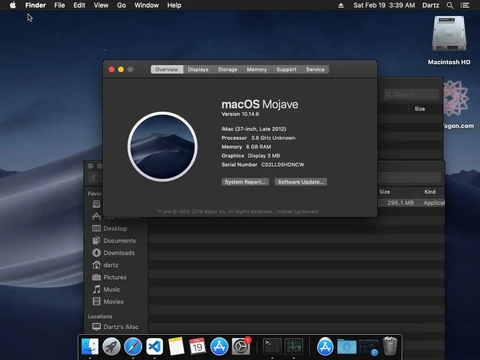Minimize the About This Mac window
480x360 pixels.
click(x=121, y=69)
